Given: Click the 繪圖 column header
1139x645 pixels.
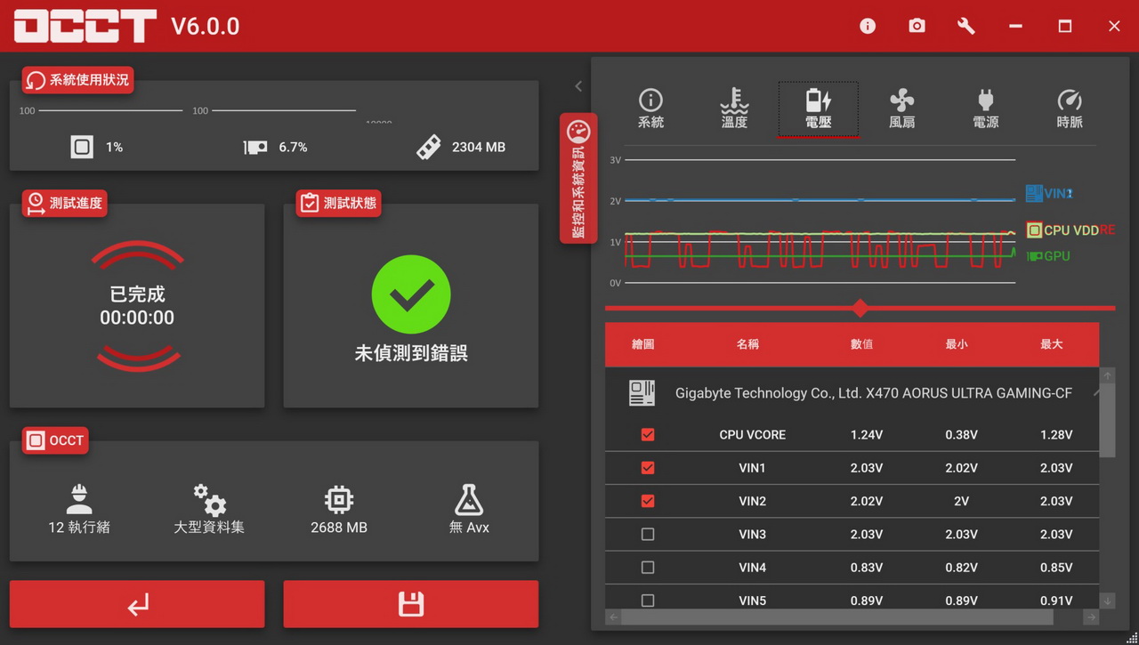Looking at the screenshot, I should (642, 344).
